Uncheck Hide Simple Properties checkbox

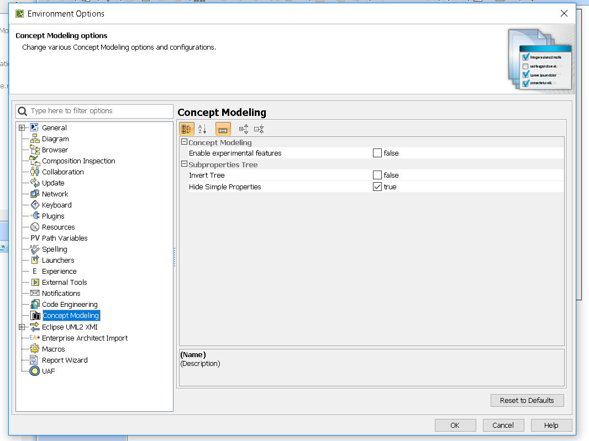(x=377, y=187)
